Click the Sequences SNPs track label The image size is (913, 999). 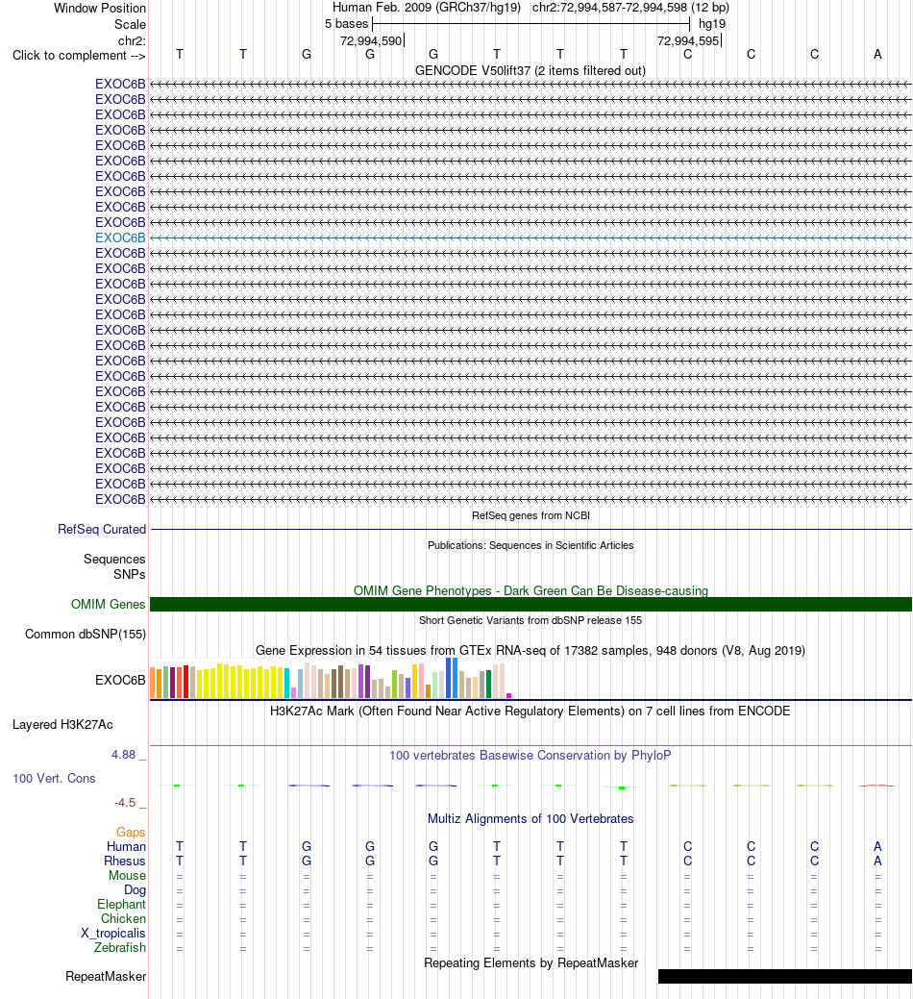(x=114, y=566)
